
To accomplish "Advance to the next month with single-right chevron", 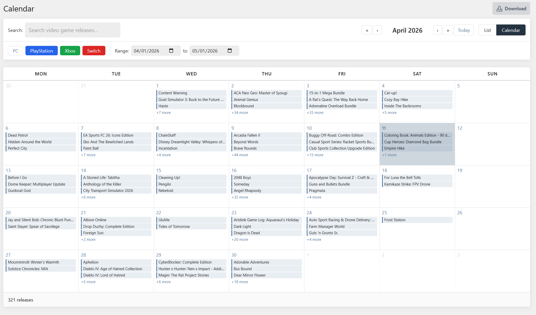I will 438,30.
